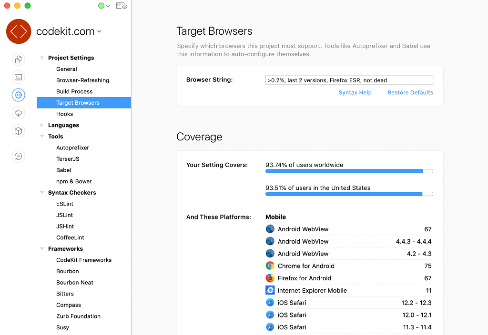Click the Android WebView 4.2 - 4.3 icon

tap(270, 254)
